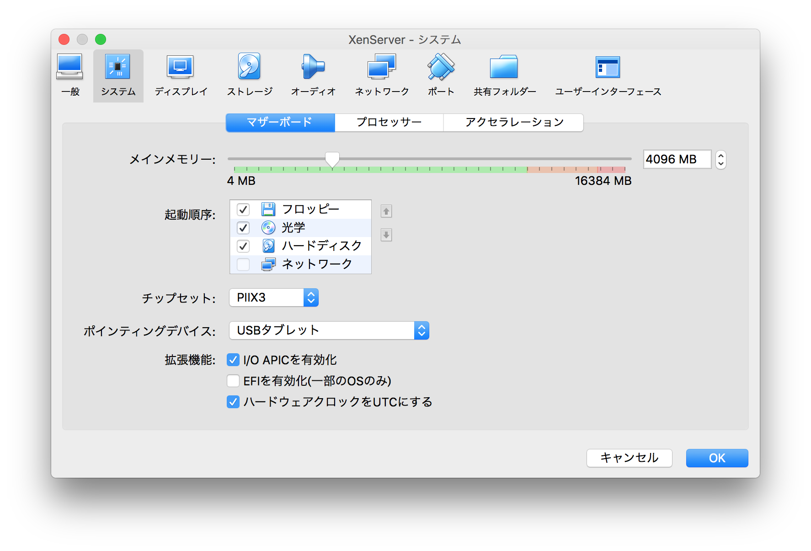Click the network icon in boot order list
811x551 pixels.
click(268, 265)
